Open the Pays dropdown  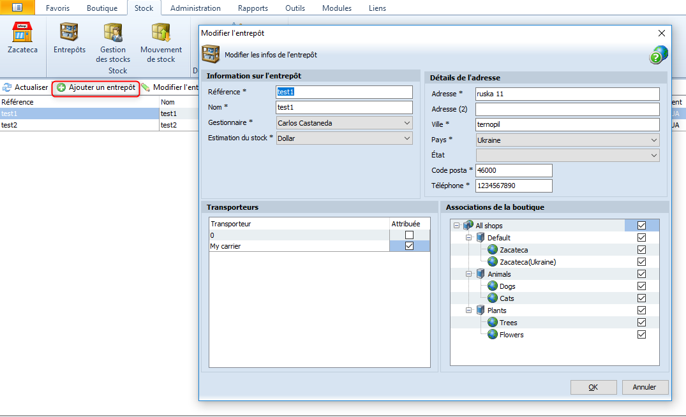click(567, 140)
